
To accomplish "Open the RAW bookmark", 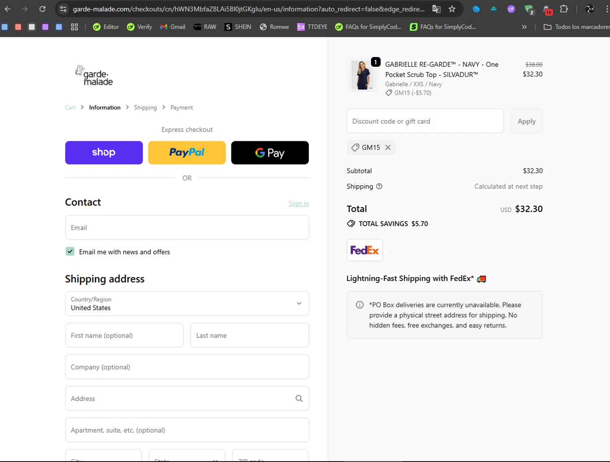I will tap(205, 27).
